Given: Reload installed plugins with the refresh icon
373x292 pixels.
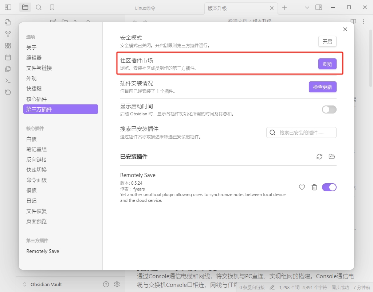Looking at the screenshot, I should [x=319, y=157].
